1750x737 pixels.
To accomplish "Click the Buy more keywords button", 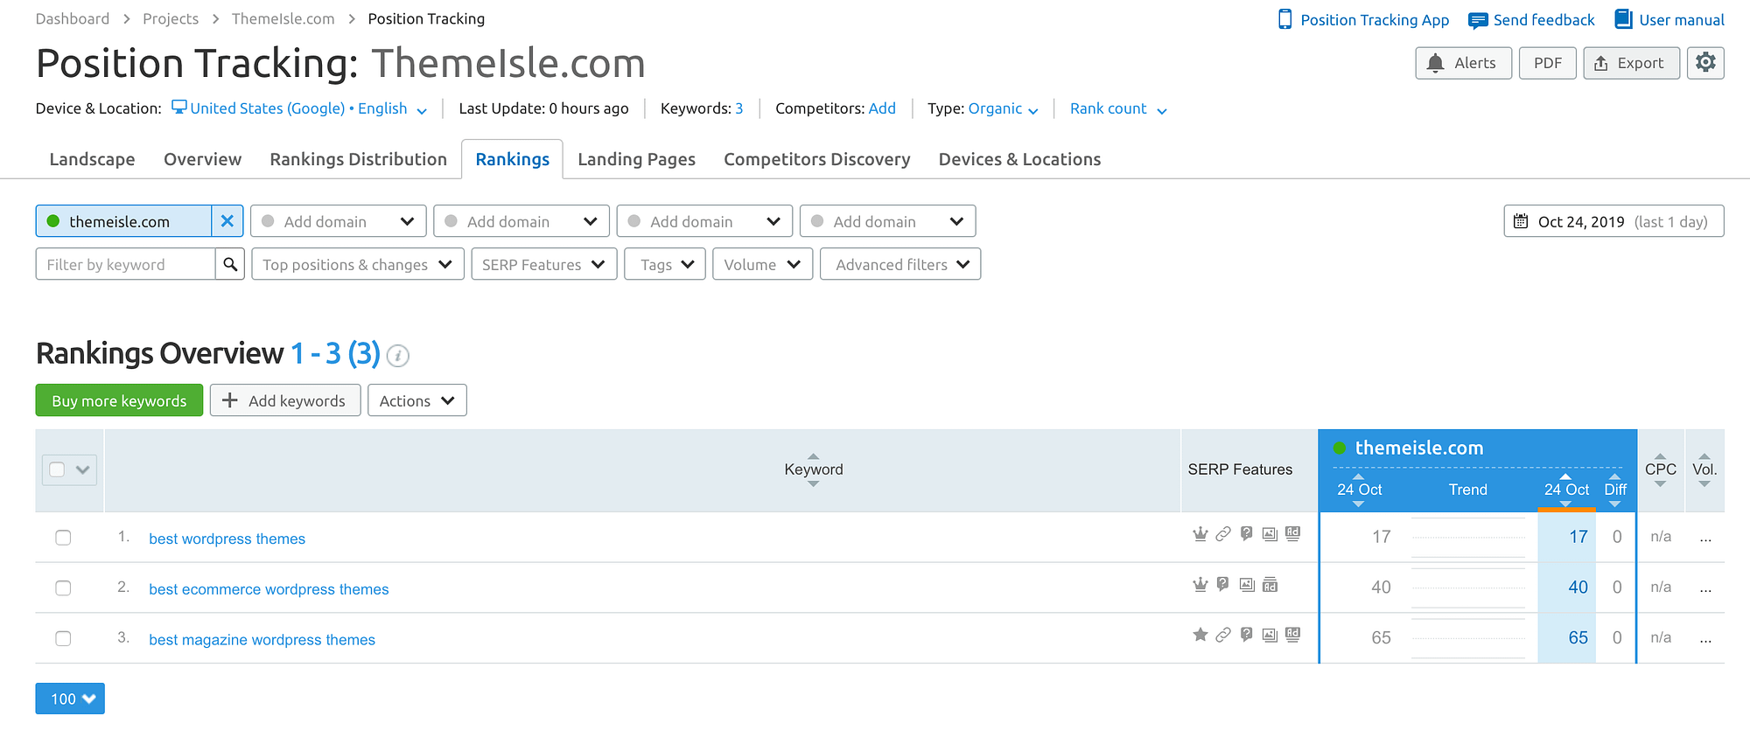I will click(119, 400).
